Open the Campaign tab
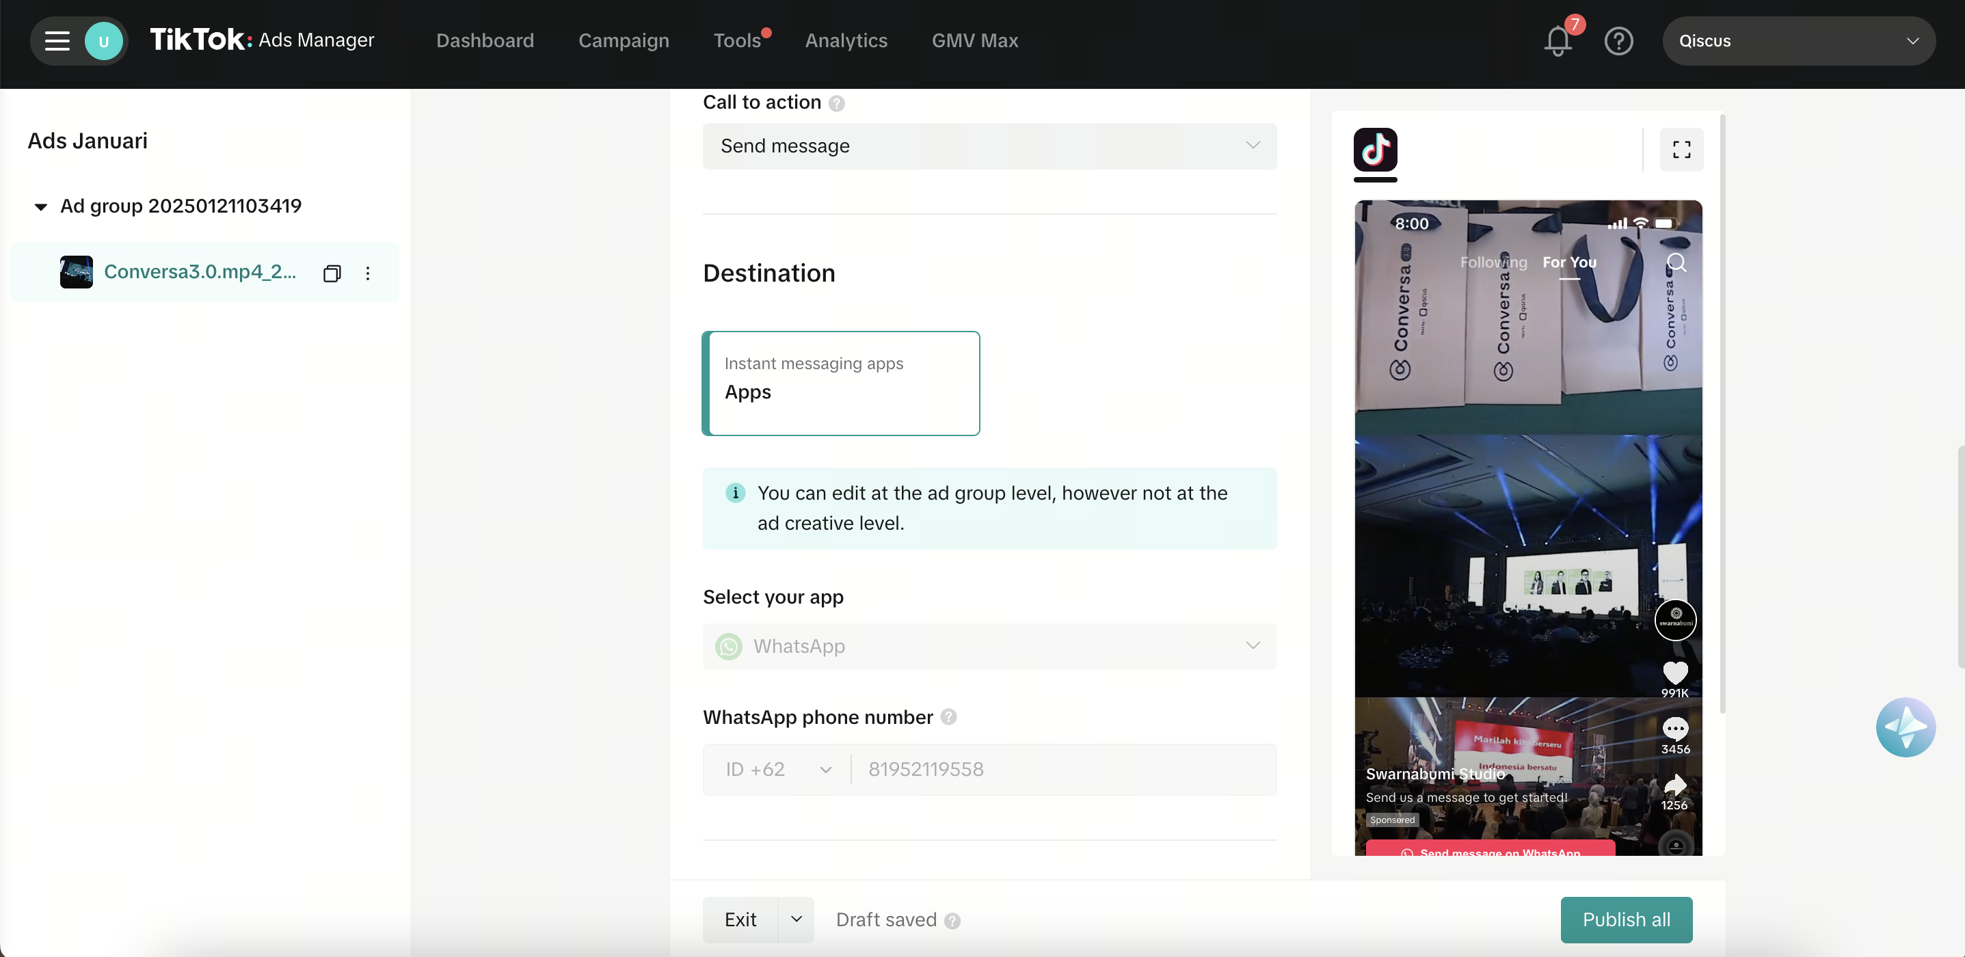 click(624, 40)
